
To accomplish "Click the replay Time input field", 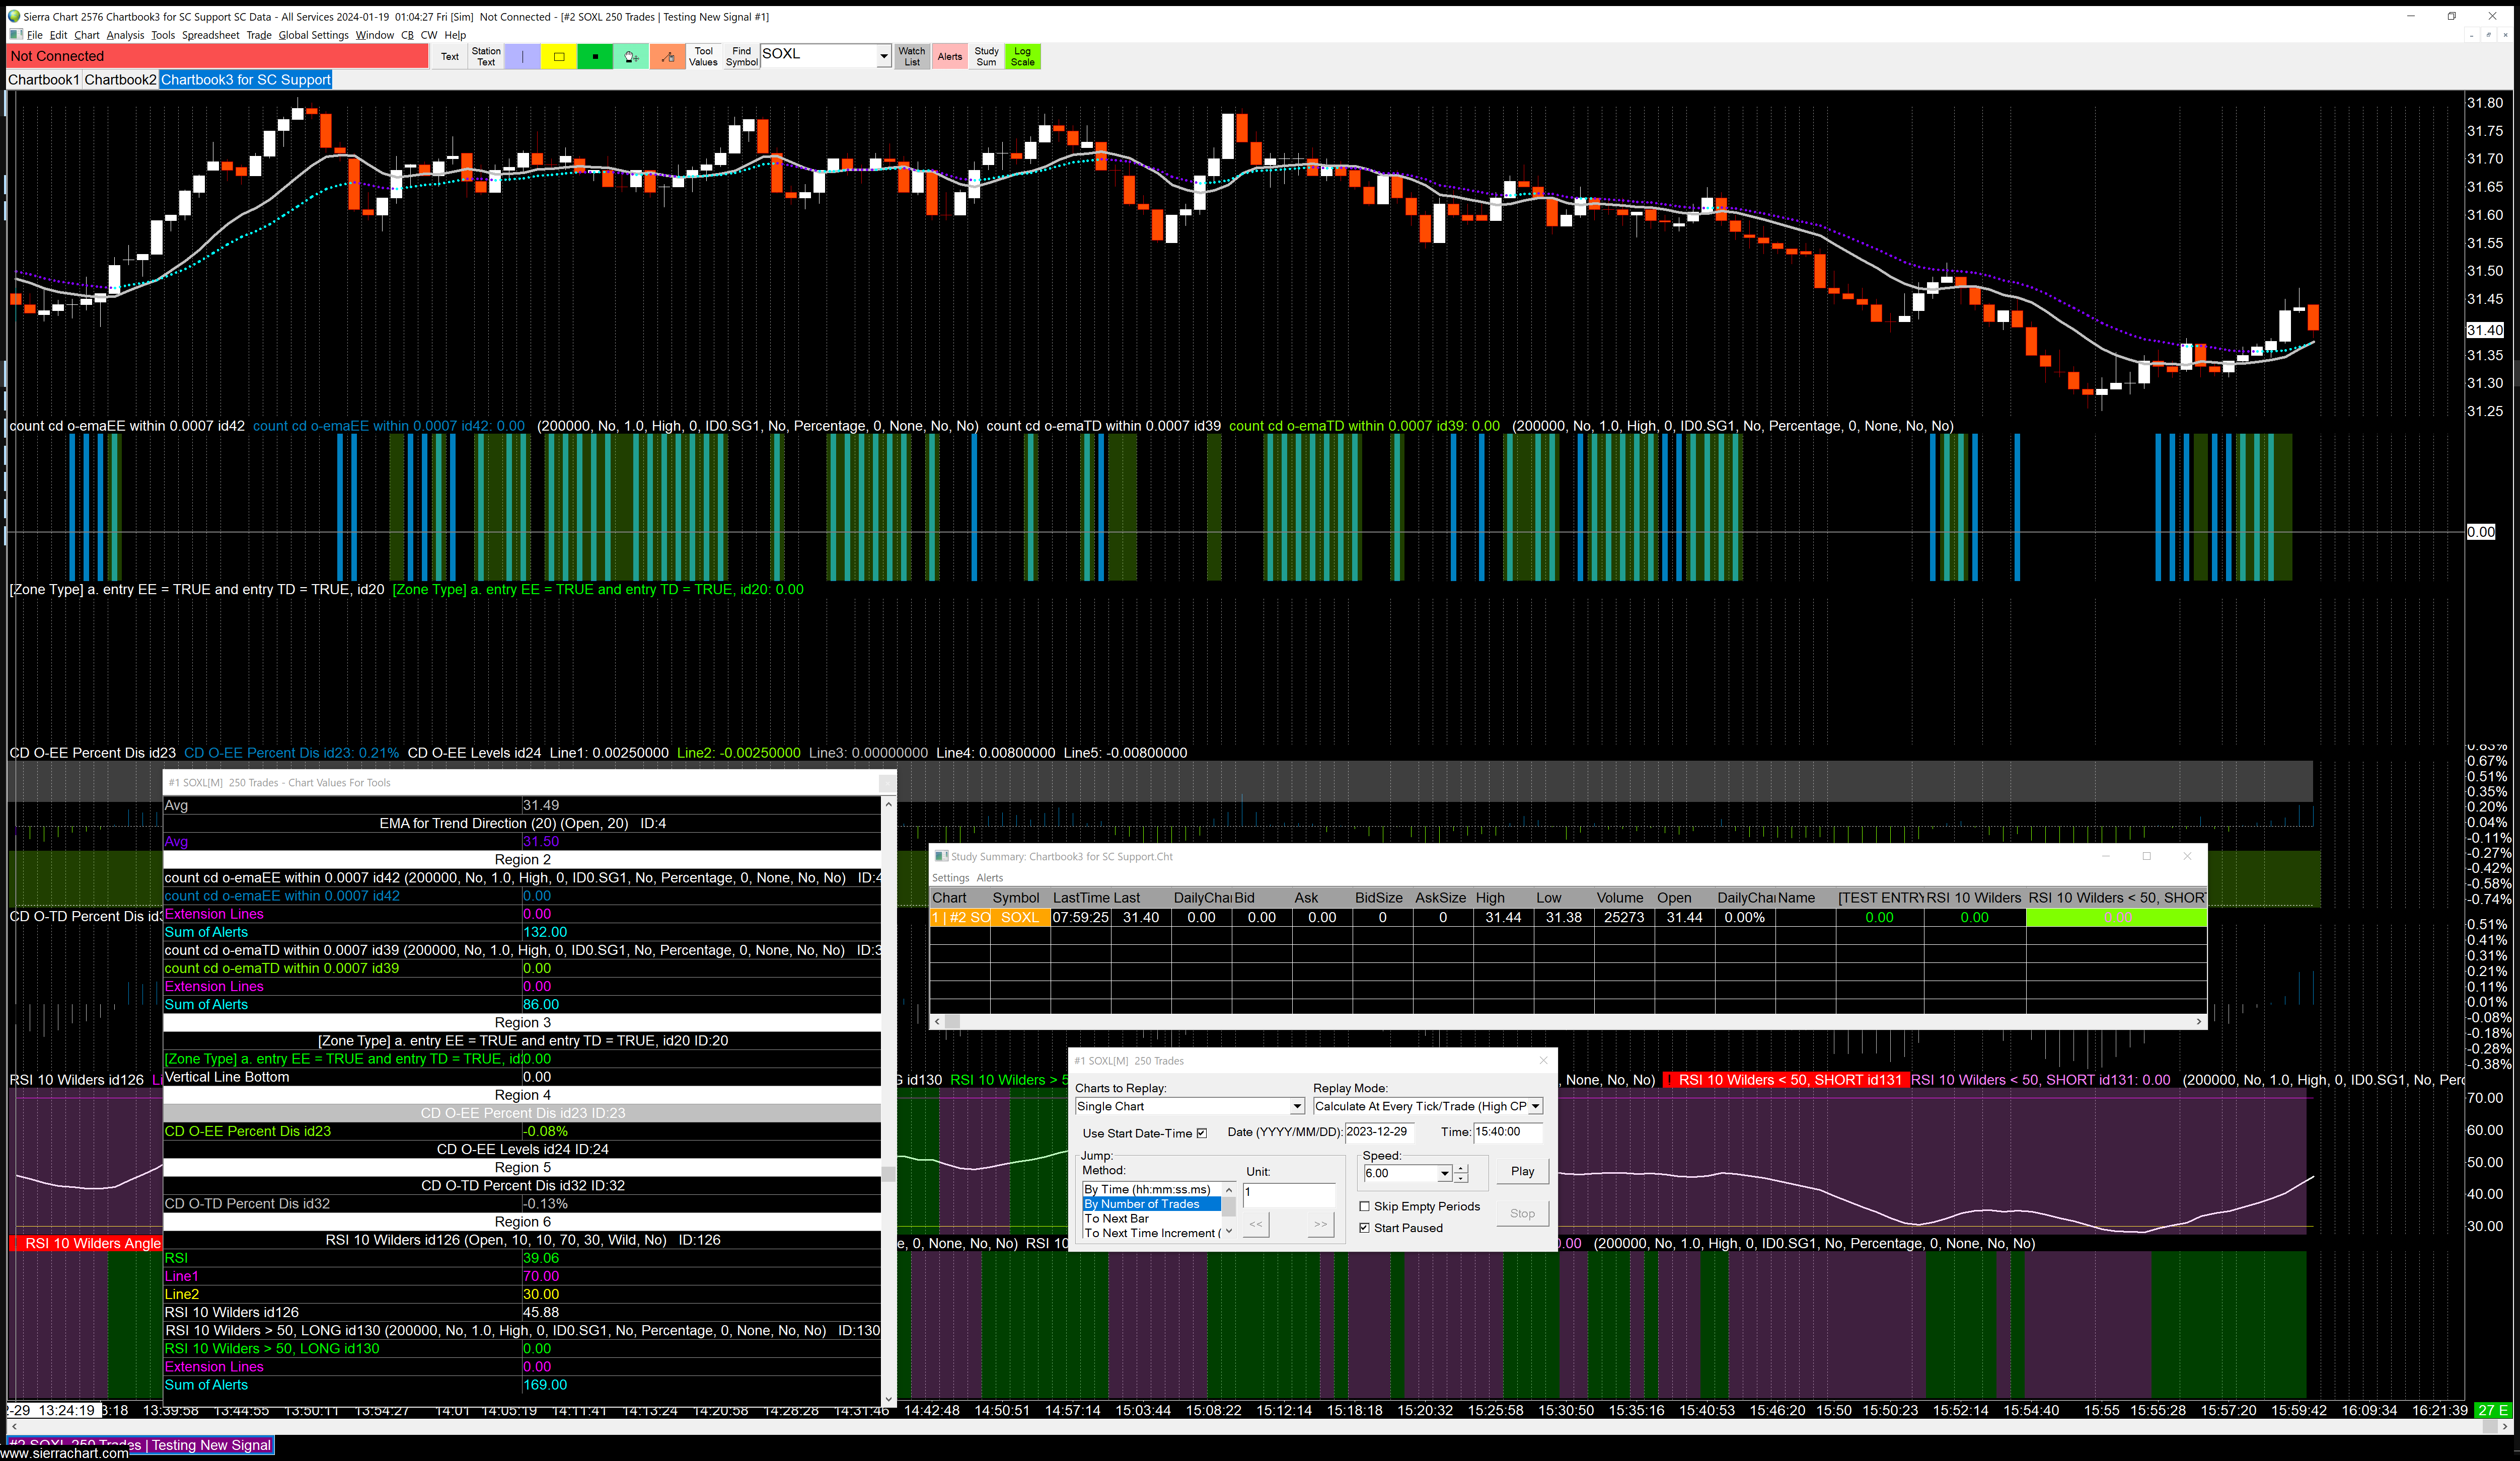I will coord(1507,1132).
